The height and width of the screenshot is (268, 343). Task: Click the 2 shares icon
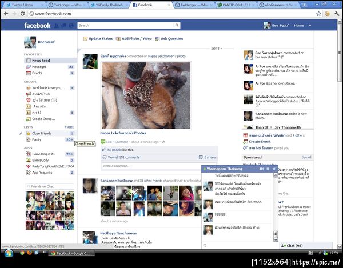coord(201,157)
